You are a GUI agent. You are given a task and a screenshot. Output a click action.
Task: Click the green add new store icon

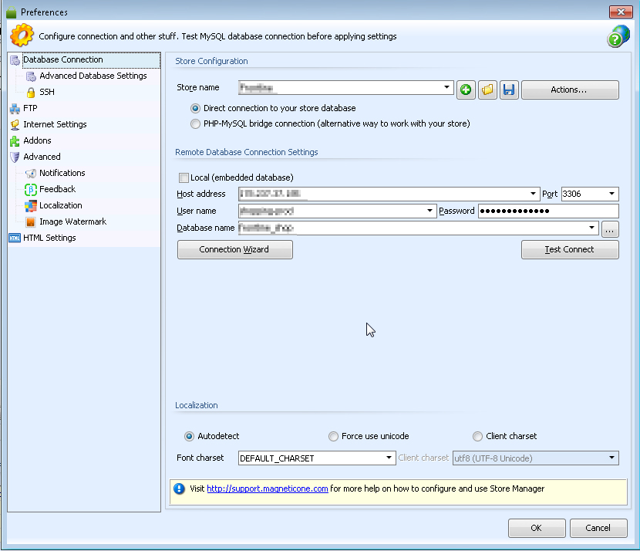tap(466, 90)
